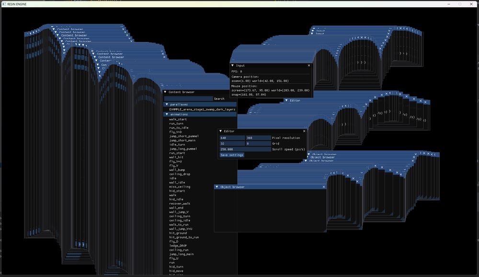
Task: Collapse the front Content browser panel
Action: click(165, 92)
